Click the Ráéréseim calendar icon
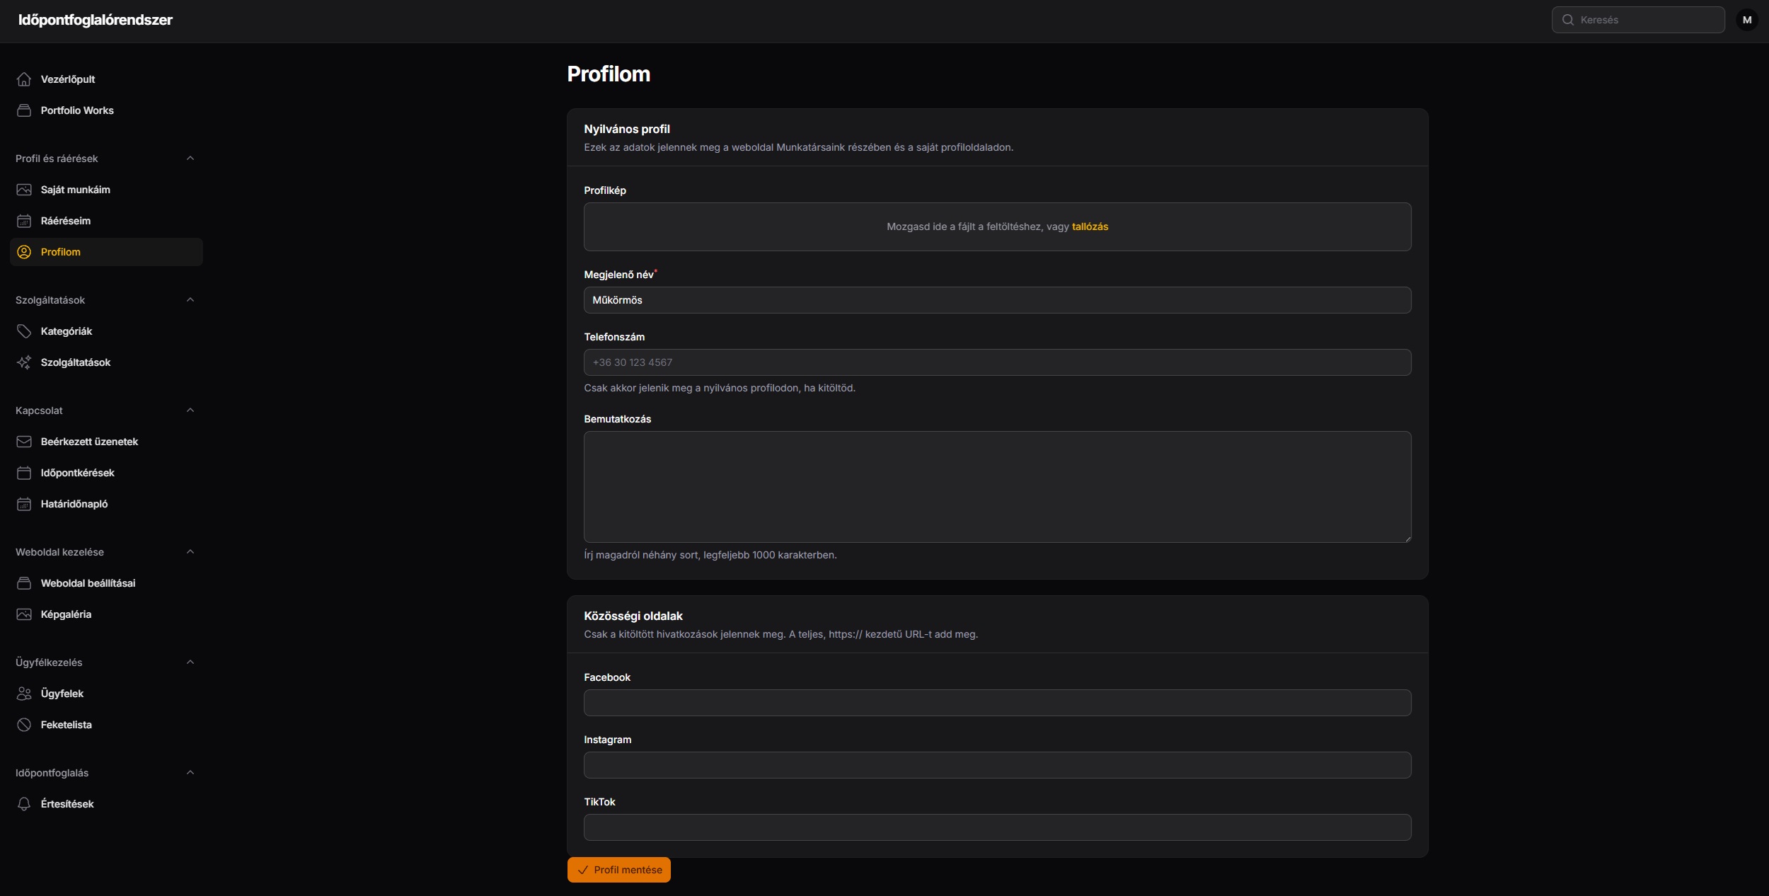Viewport: 1769px width, 896px height. coord(24,221)
